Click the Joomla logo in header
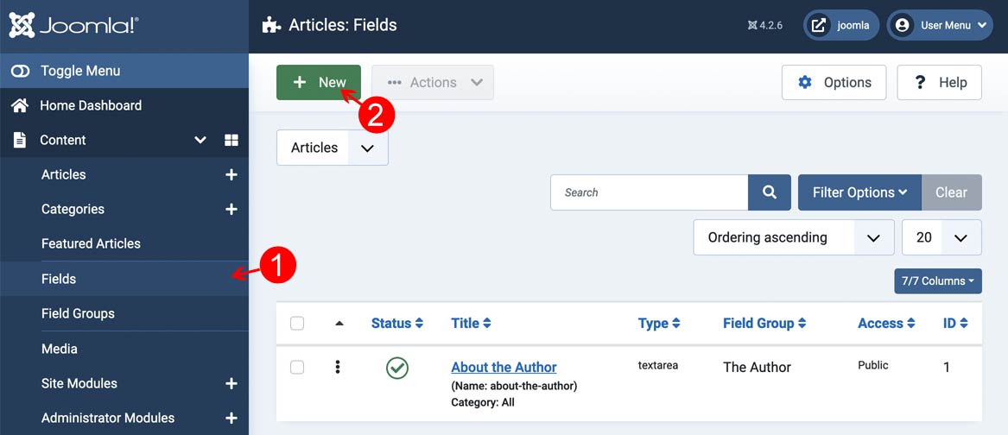Viewport: 1008px width, 435px height. (73, 26)
